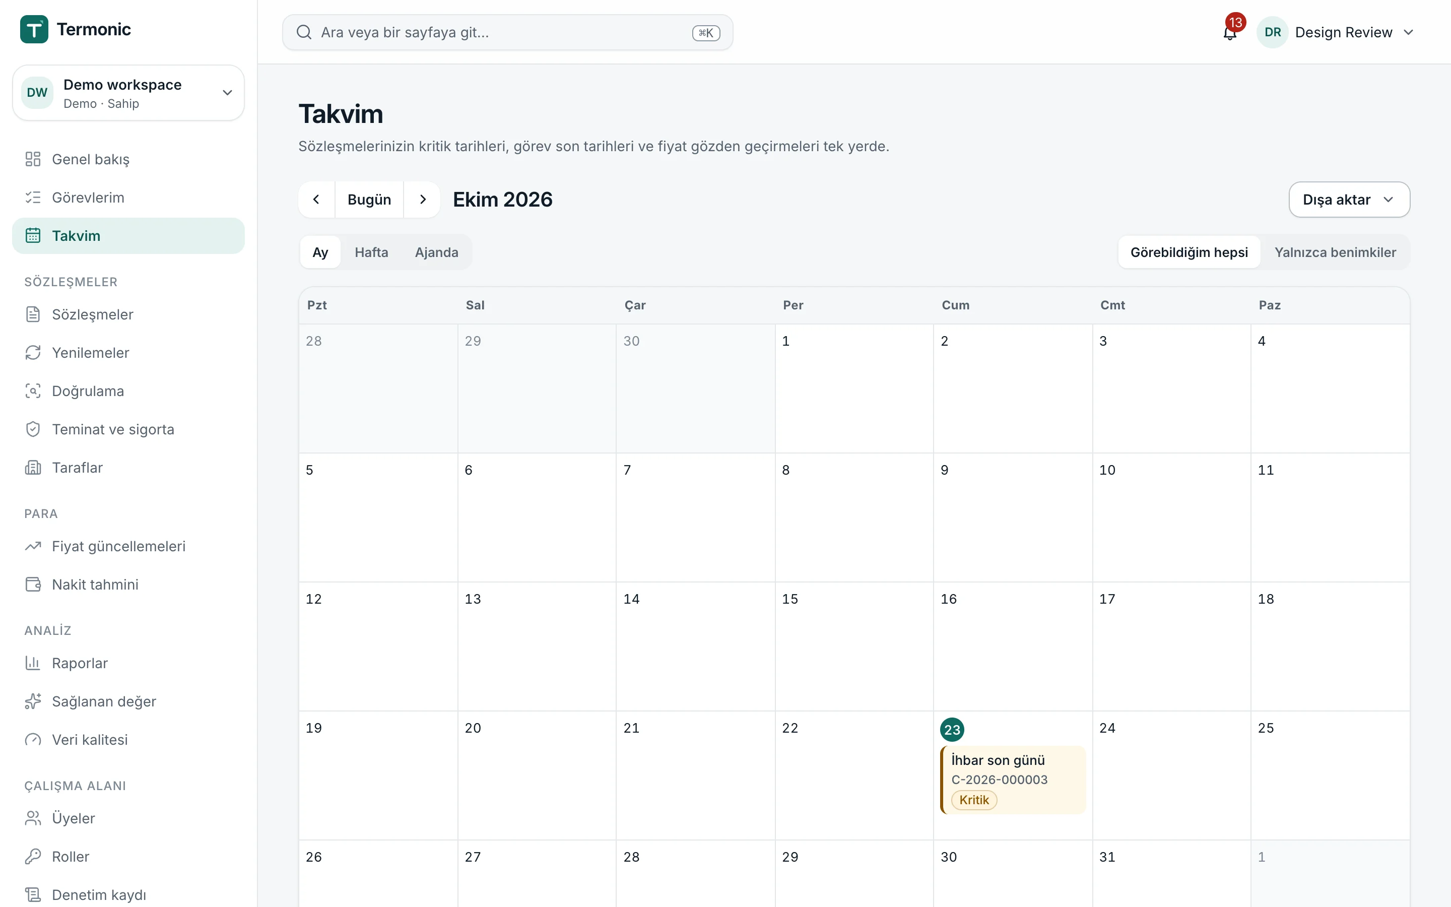This screenshot has width=1451, height=907.
Task: Open the Nakit tahmini wallet icon
Action: (x=33, y=585)
